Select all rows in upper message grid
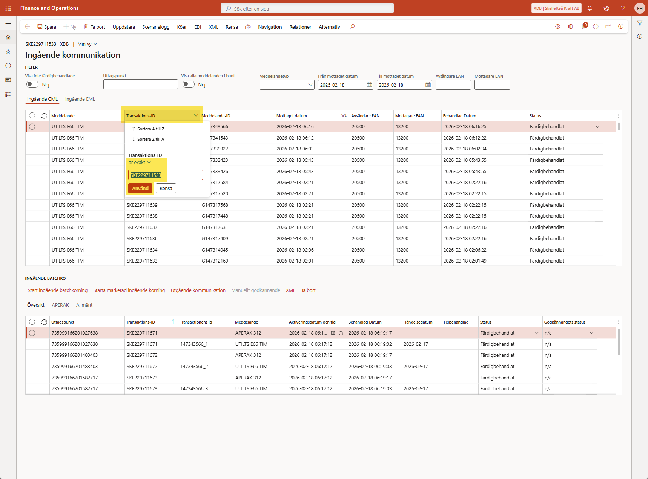Screen dimensions: 648x479 (x=32, y=116)
